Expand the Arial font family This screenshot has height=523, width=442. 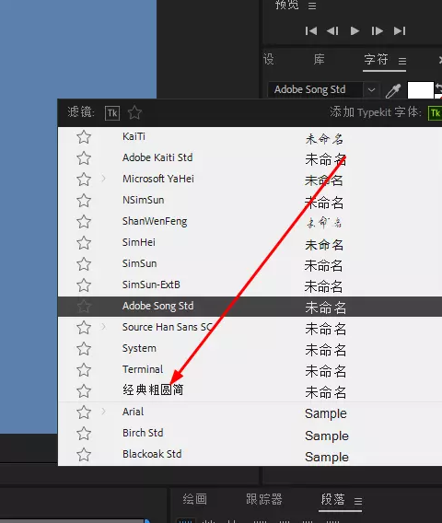point(103,412)
